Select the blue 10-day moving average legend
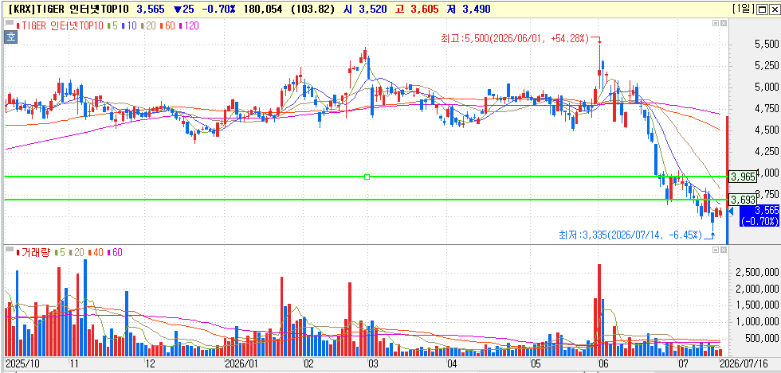The image size is (781, 373). click(131, 26)
